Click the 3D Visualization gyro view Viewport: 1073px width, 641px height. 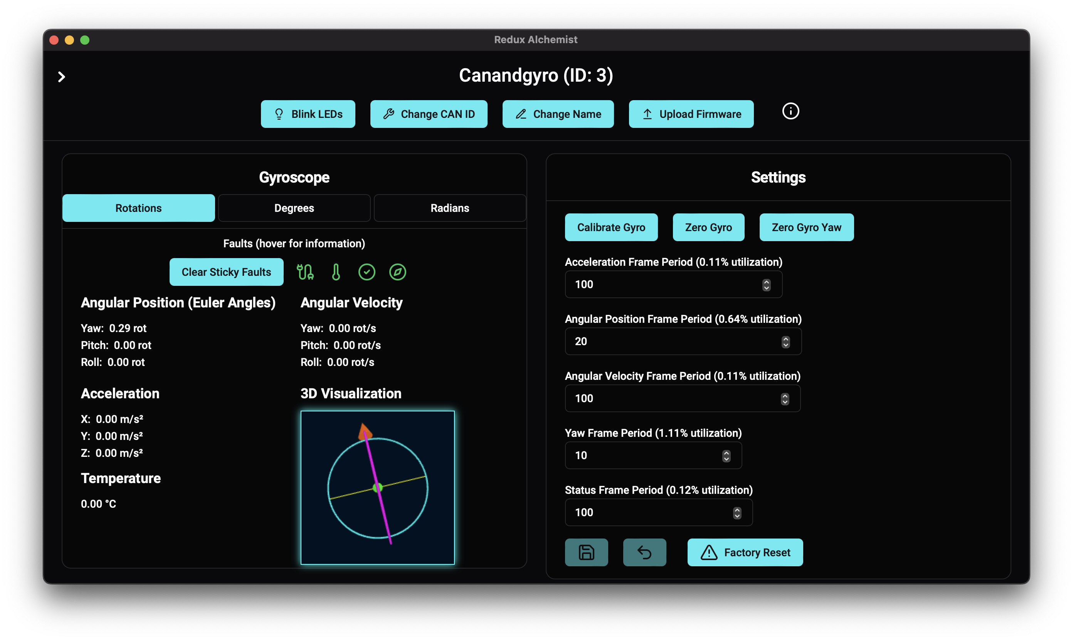click(x=377, y=487)
